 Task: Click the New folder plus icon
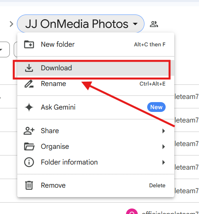[x=29, y=44]
